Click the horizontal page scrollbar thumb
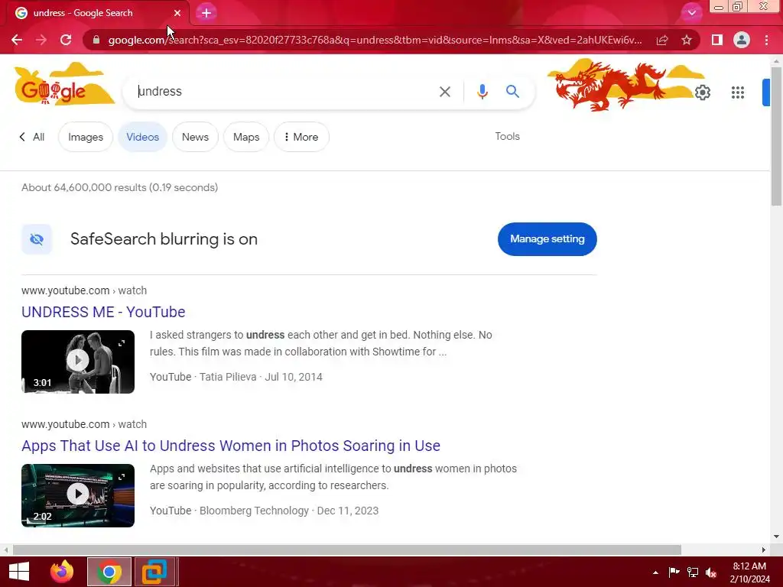 [x=346, y=550]
